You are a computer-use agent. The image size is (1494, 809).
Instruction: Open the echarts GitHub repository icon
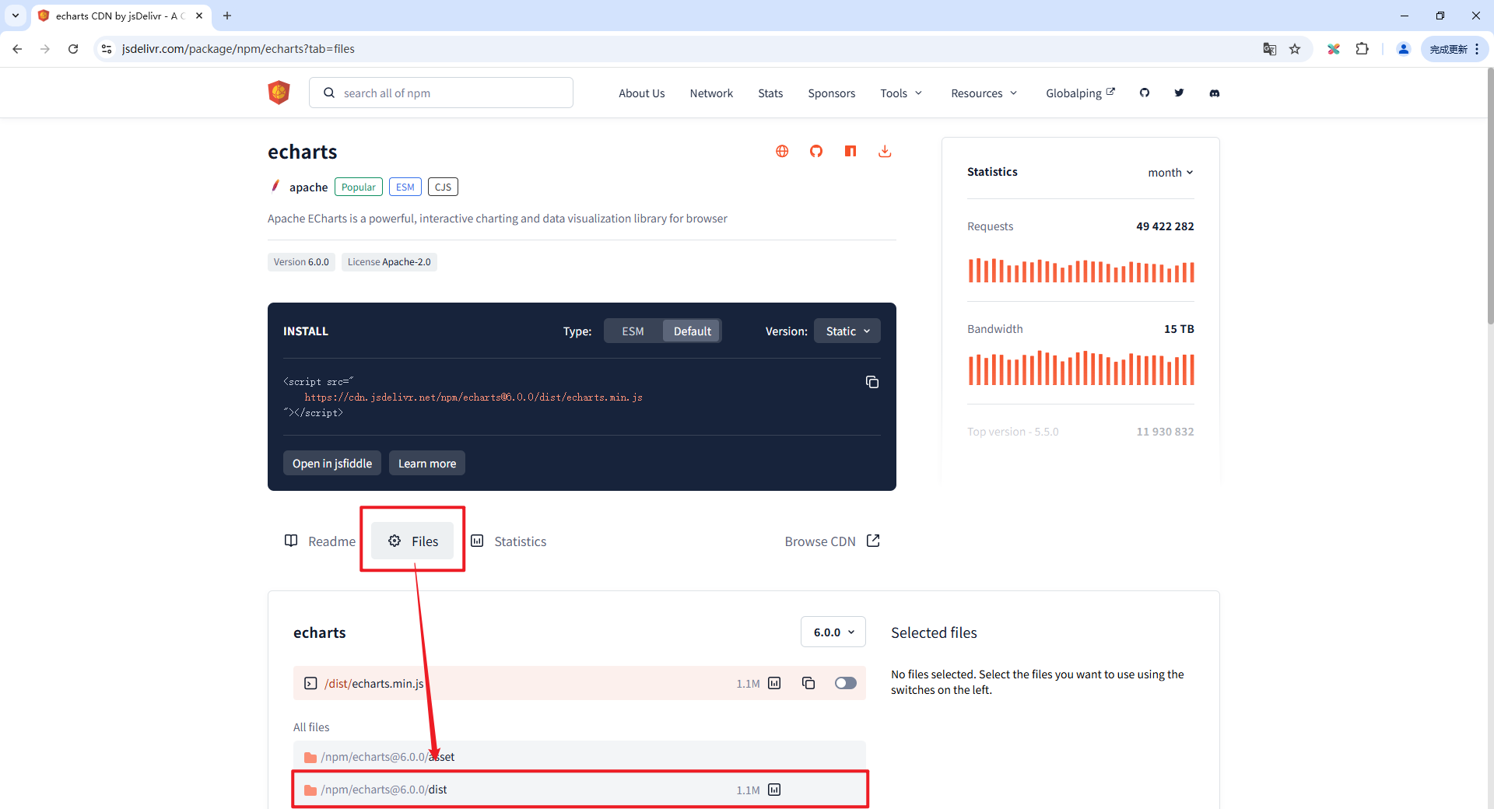tap(816, 151)
